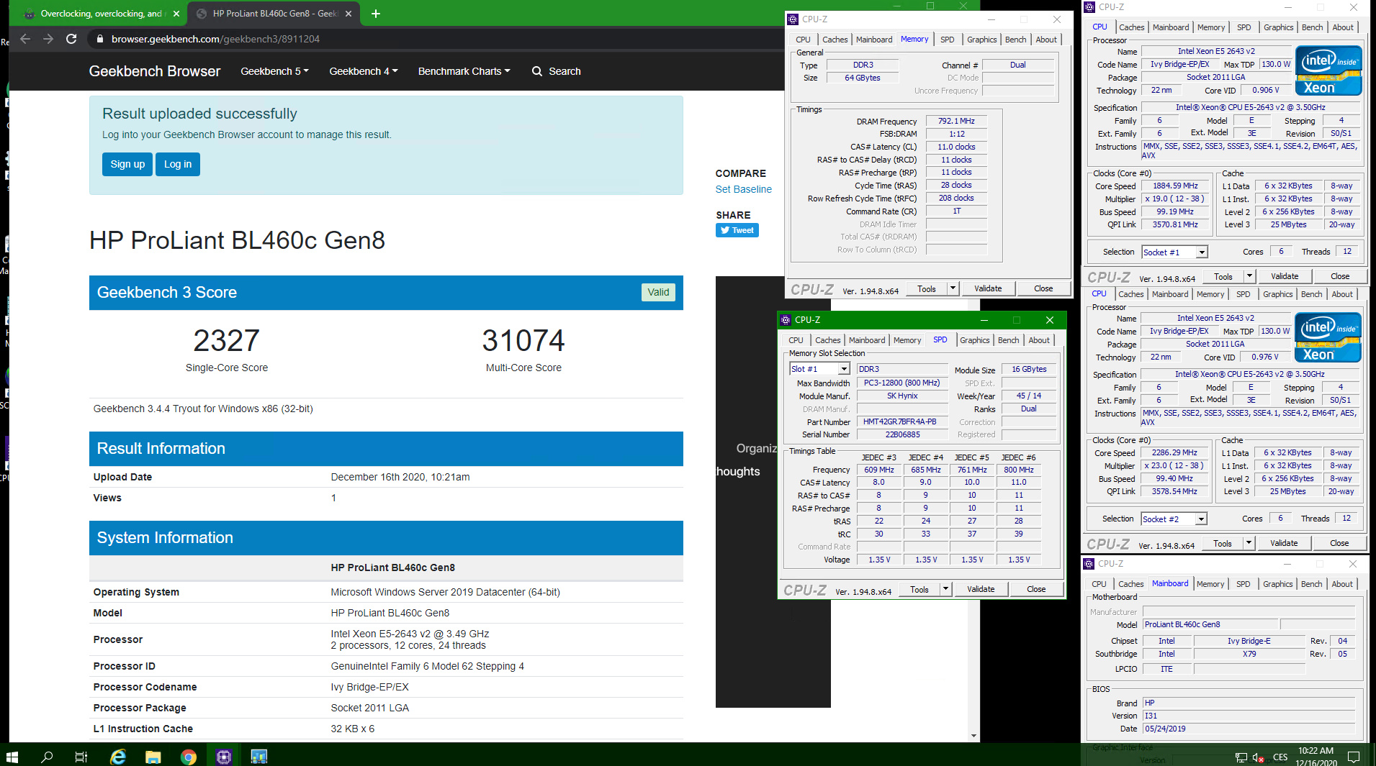1376x766 pixels.
Task: Click the volume tray icon
Action: point(1258,757)
